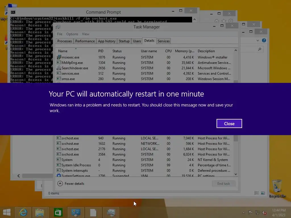The height and width of the screenshot is (218, 291).
Task: Switch to the App history tab
Action: [x=107, y=41]
